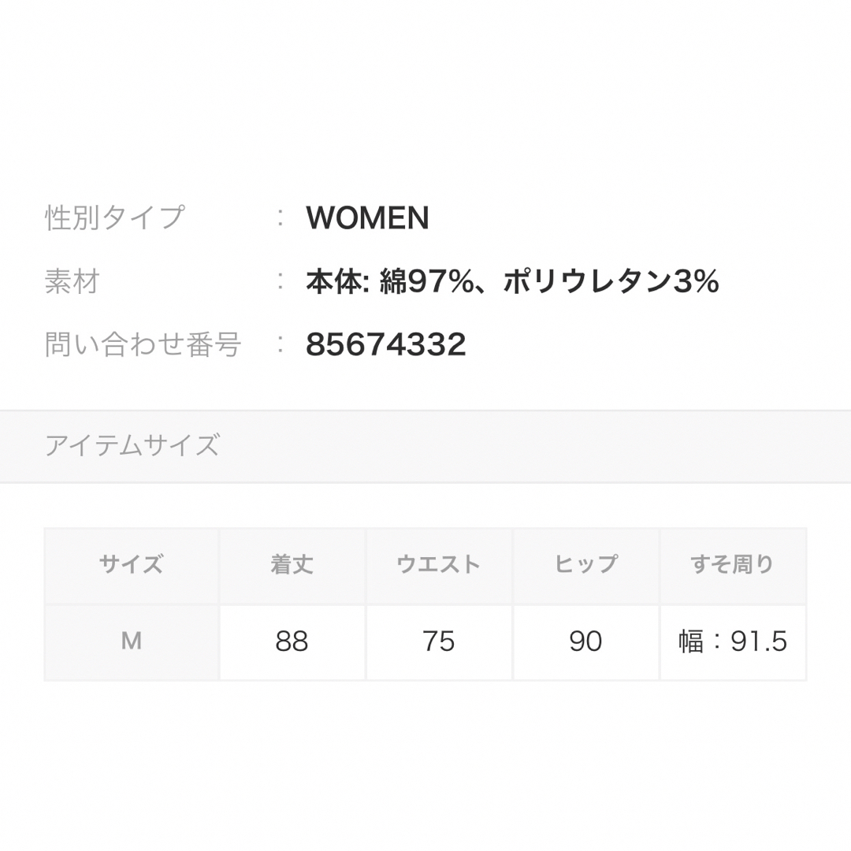Click the waist value 75
The height and width of the screenshot is (851, 851).
[x=439, y=641]
